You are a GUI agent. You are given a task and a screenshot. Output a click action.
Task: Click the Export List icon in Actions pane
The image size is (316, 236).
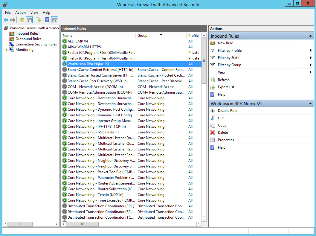click(213, 87)
